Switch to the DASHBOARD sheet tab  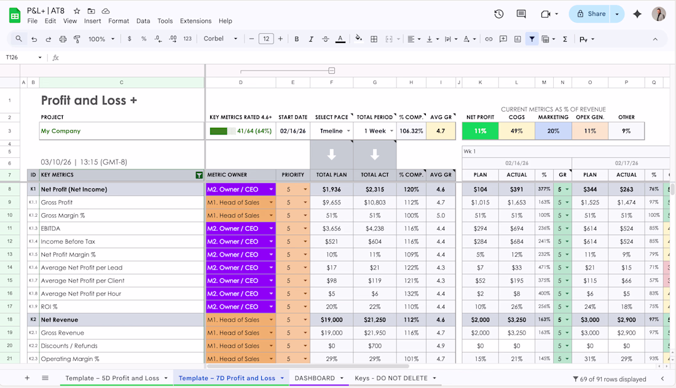[x=315, y=378]
